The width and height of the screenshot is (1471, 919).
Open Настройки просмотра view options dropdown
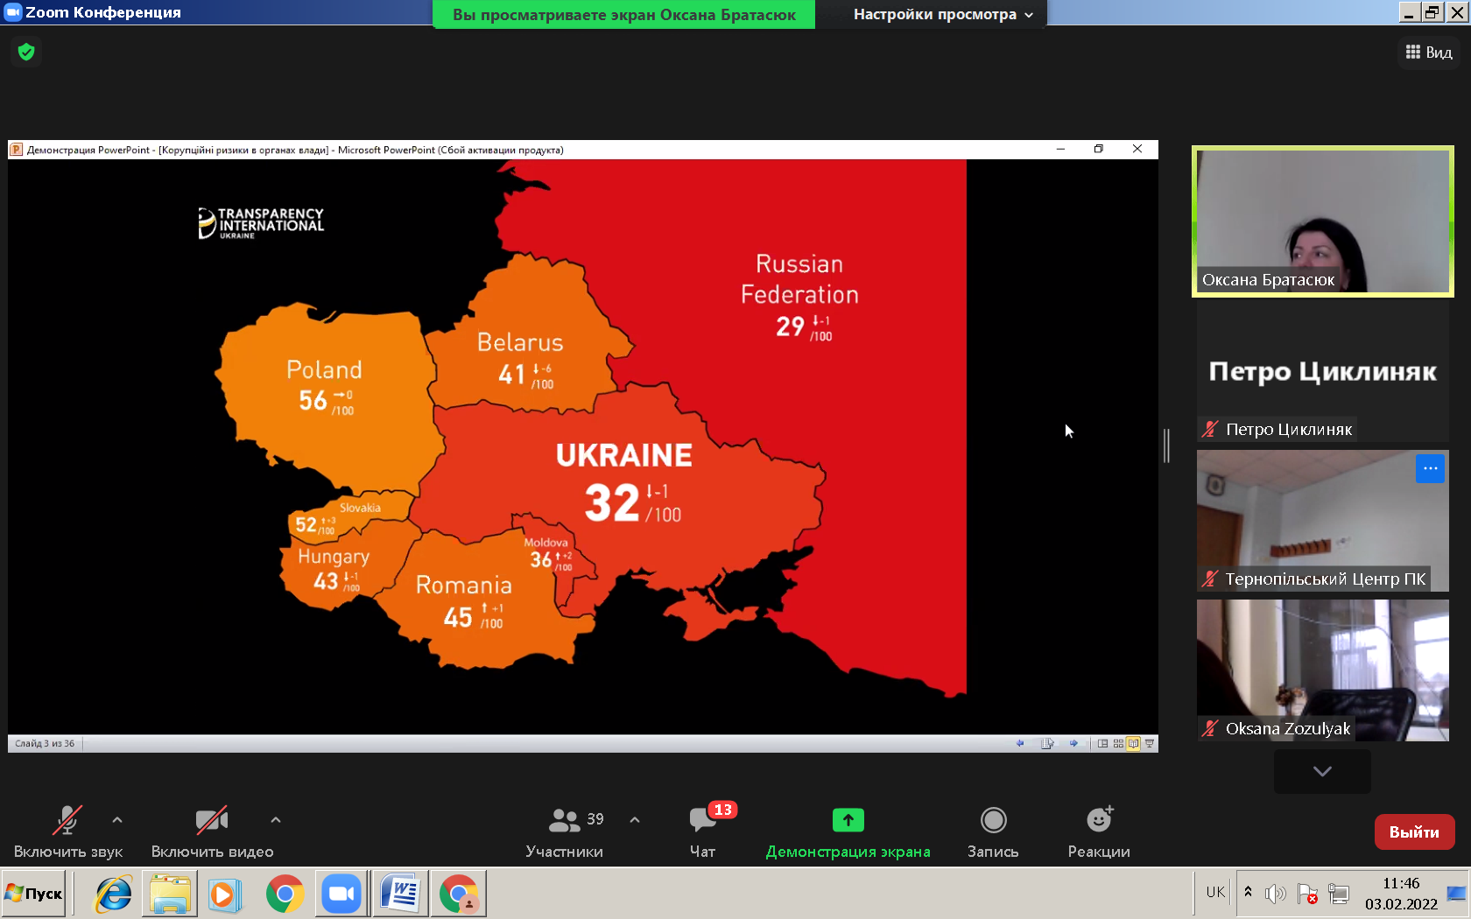pyautogui.click(x=943, y=14)
